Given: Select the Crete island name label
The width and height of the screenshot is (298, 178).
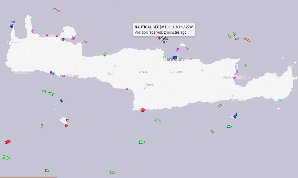Looking at the screenshot, I should [143, 72].
